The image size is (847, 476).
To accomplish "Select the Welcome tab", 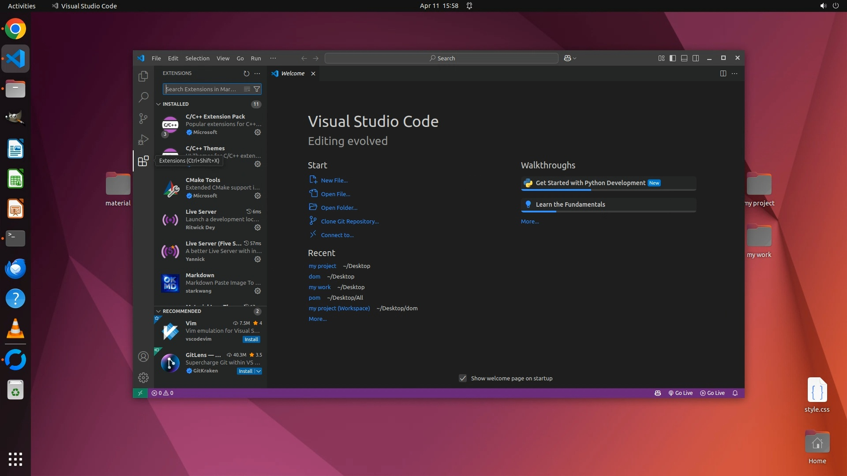I will (x=292, y=74).
